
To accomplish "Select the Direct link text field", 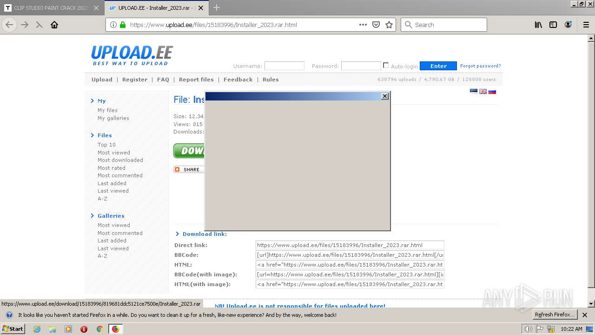I will pyautogui.click(x=350, y=245).
